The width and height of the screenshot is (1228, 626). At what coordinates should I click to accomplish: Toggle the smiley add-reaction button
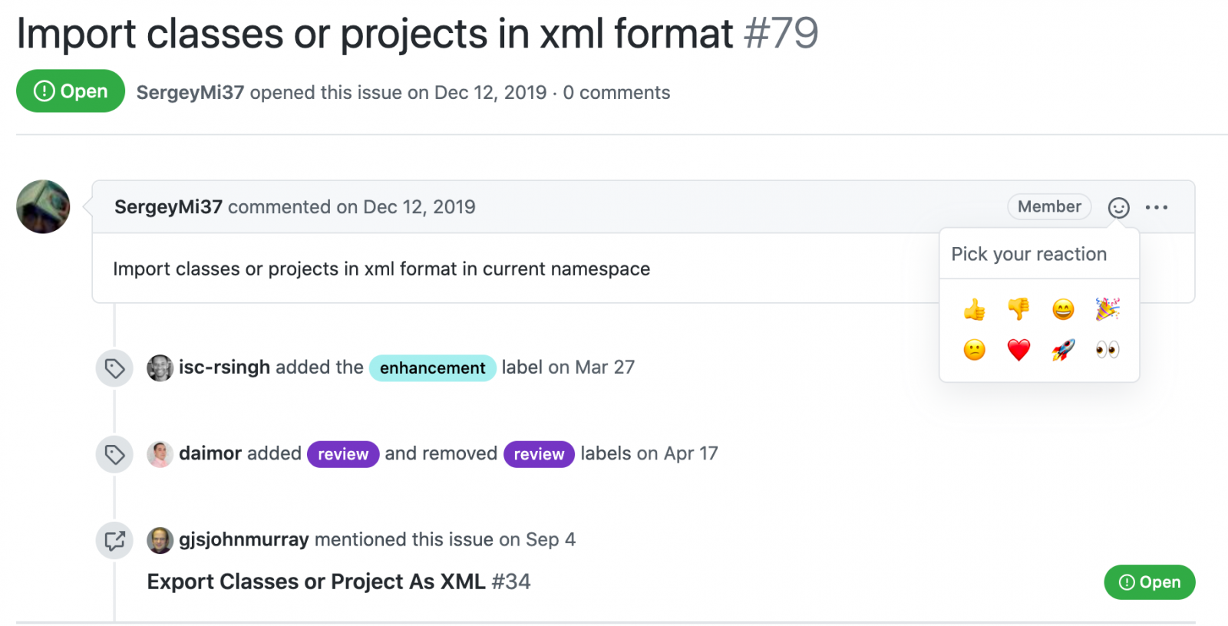(1118, 207)
